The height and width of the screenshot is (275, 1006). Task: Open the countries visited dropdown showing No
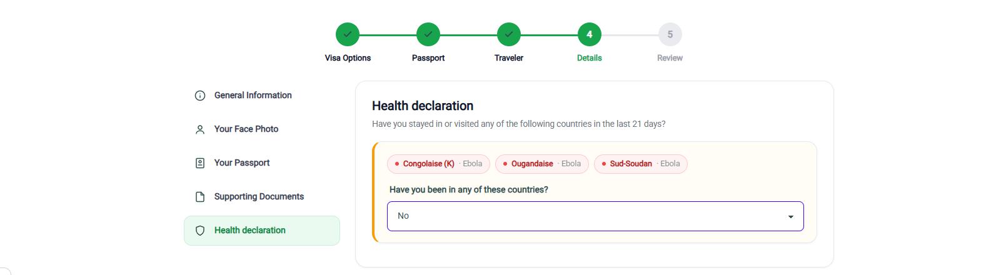[595, 216]
